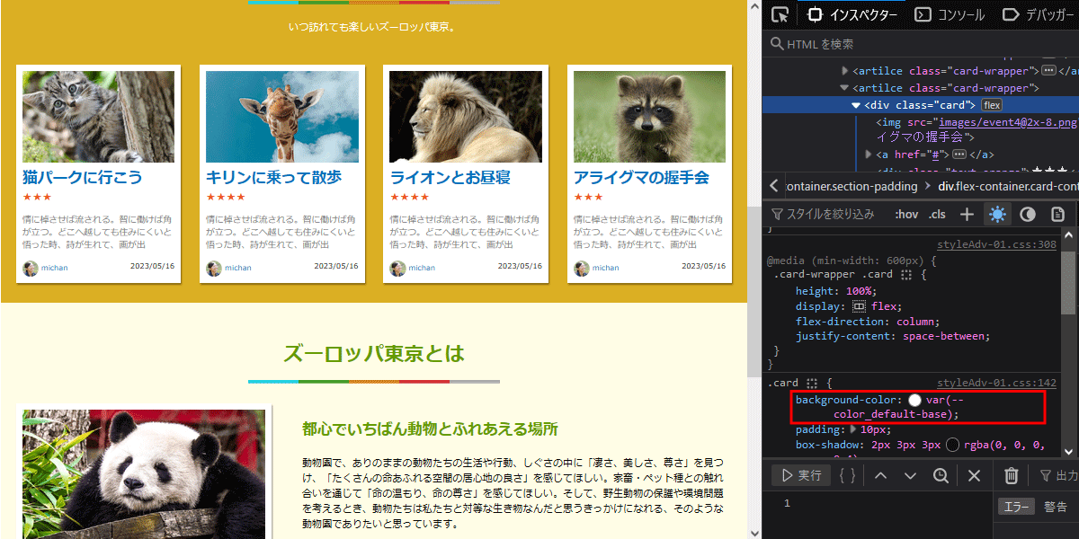Open styleAdv-01.css:142 source link

coord(996,383)
